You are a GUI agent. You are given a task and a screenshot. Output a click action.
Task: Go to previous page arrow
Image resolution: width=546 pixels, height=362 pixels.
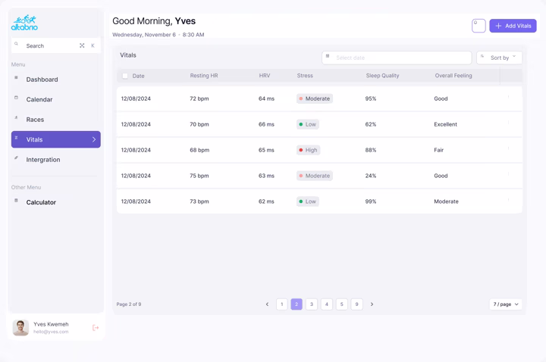pos(267,304)
